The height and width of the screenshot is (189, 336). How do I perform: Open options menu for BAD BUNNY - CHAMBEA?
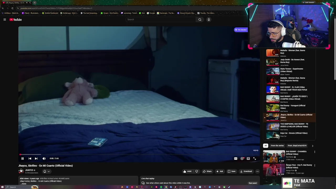[x=314, y=152]
